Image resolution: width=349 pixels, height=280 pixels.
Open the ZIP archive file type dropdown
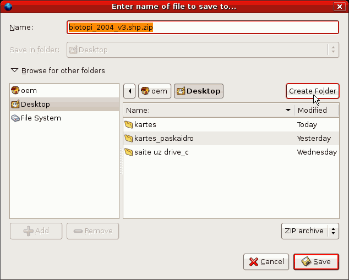tap(310, 231)
